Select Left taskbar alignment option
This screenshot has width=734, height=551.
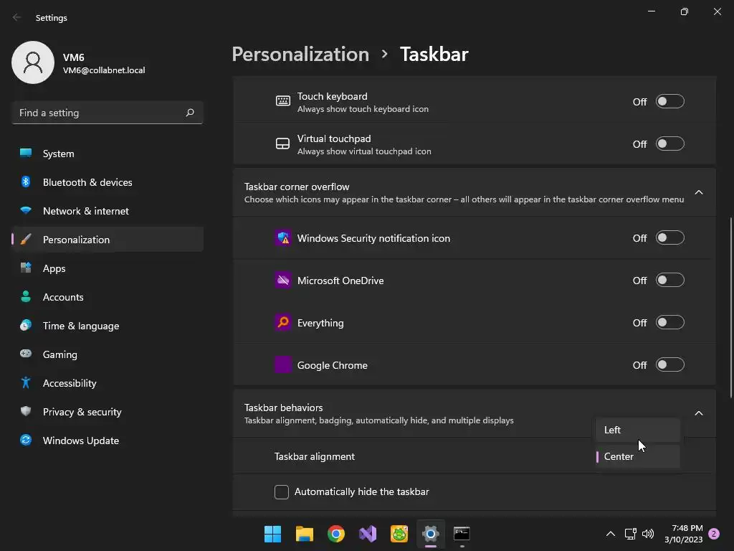637,430
